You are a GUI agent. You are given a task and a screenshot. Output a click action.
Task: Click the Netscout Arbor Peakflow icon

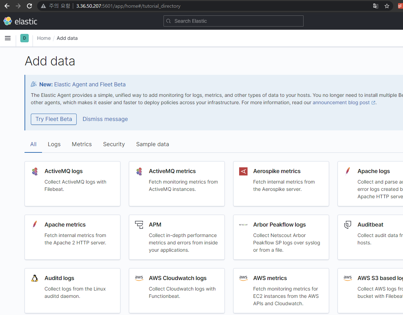coord(243,225)
